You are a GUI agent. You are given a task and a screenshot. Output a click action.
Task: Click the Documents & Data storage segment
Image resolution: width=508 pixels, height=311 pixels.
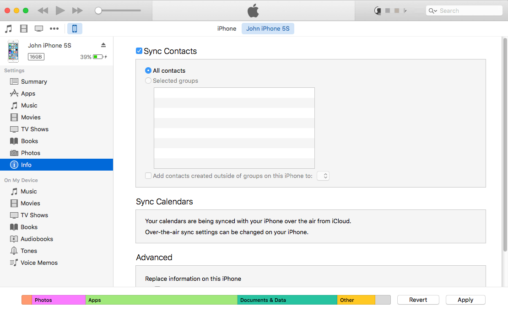287,300
